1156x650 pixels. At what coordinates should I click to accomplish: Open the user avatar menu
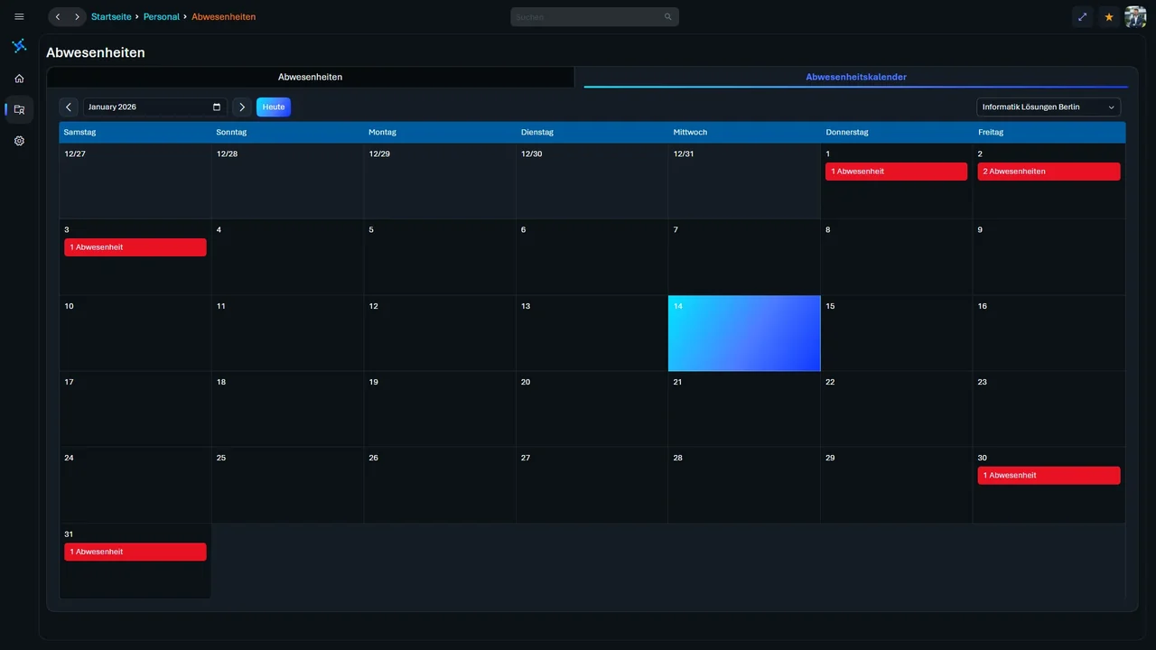click(1135, 17)
